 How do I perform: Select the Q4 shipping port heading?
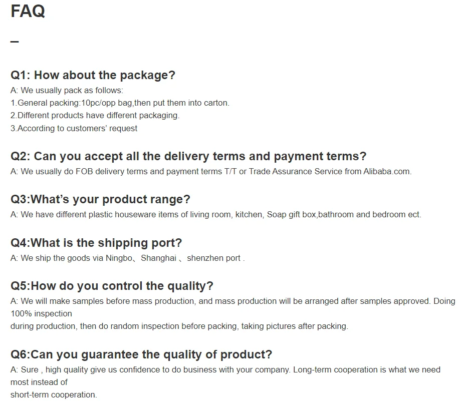[x=96, y=243]
